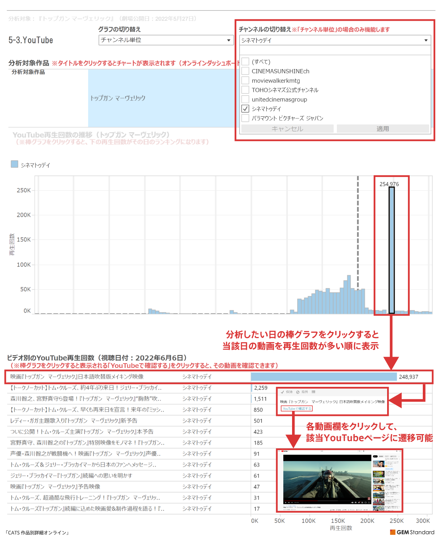Select row トム・クルーズ＆ジェリー・ブラッカイマーから日本のファンへ
This screenshot has height=537, width=437.
tap(219, 465)
